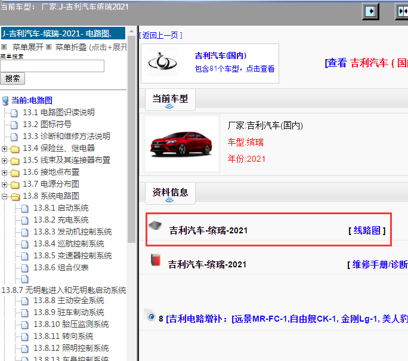The height and width of the screenshot is (361, 408).
Task: Click the page icon beside 13.8.5 变速器控制系统
Action: 25,257
